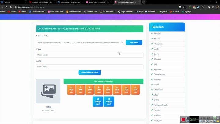Open Baidu in Popular Tools
Screen dimensions: 220x124
(x=156, y=54)
